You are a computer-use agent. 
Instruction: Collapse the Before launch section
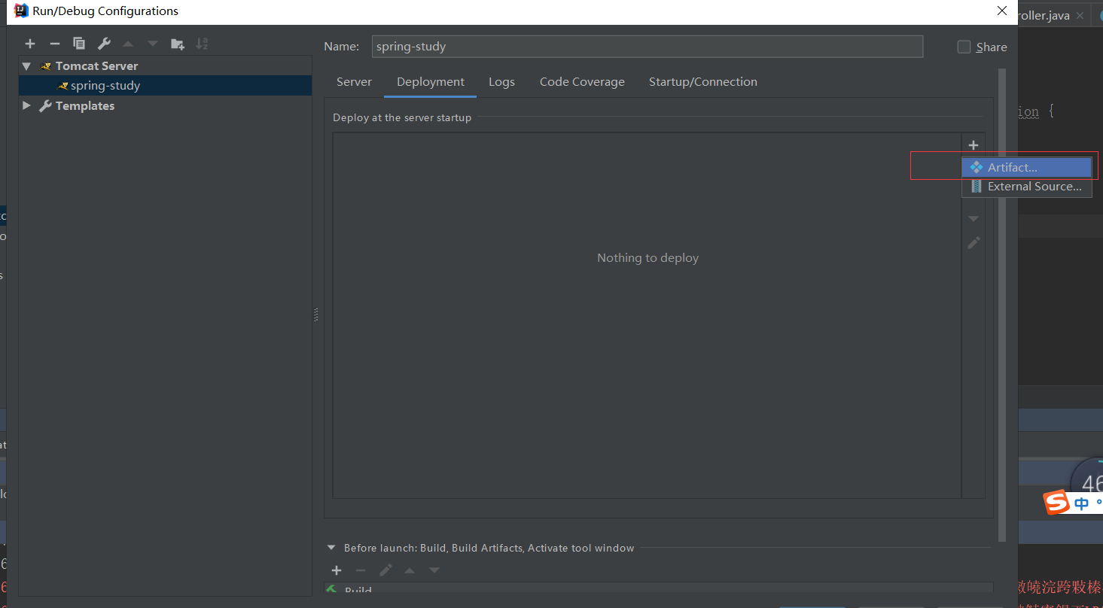331,548
